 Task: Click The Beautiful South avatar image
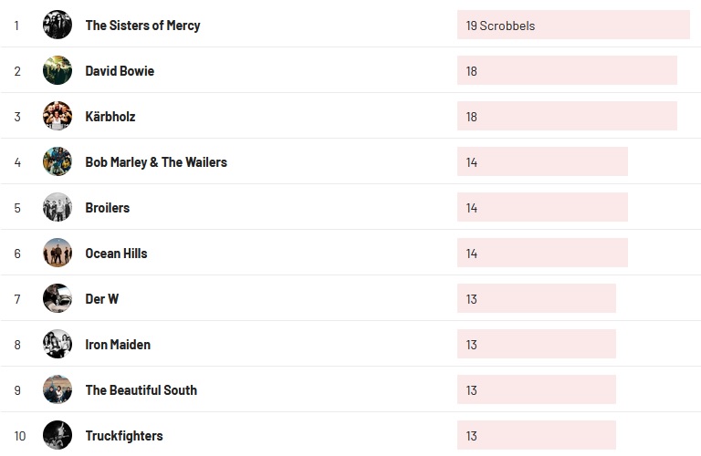pyautogui.click(x=58, y=389)
